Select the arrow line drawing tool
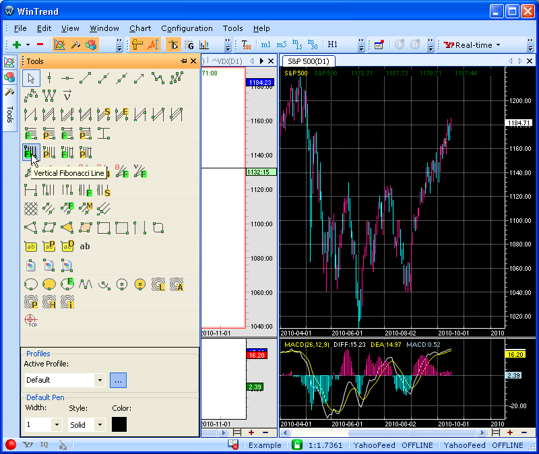The image size is (539, 454). click(139, 78)
